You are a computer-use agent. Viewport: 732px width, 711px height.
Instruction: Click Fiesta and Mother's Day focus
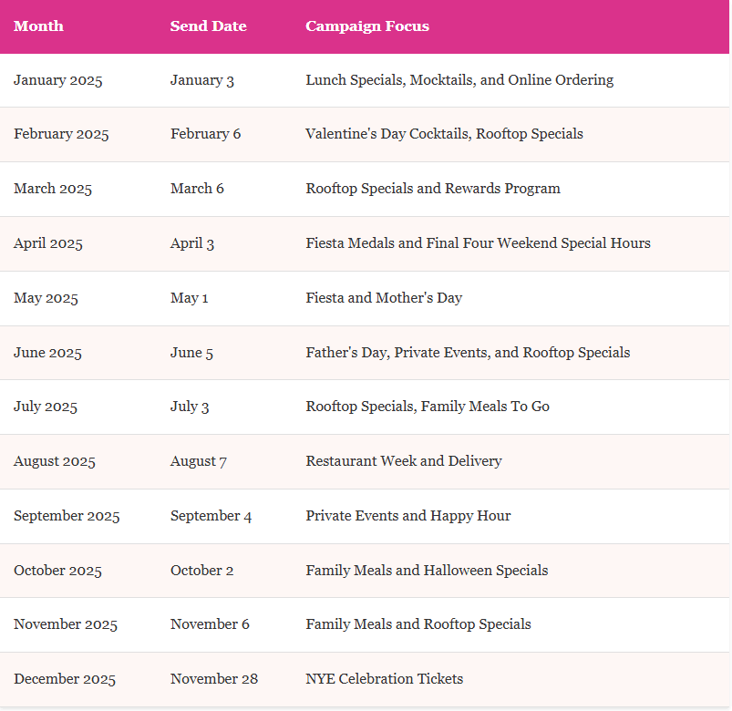point(384,298)
